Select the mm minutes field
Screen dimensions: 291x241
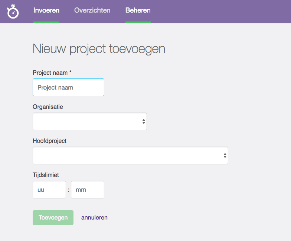[x=88, y=190]
